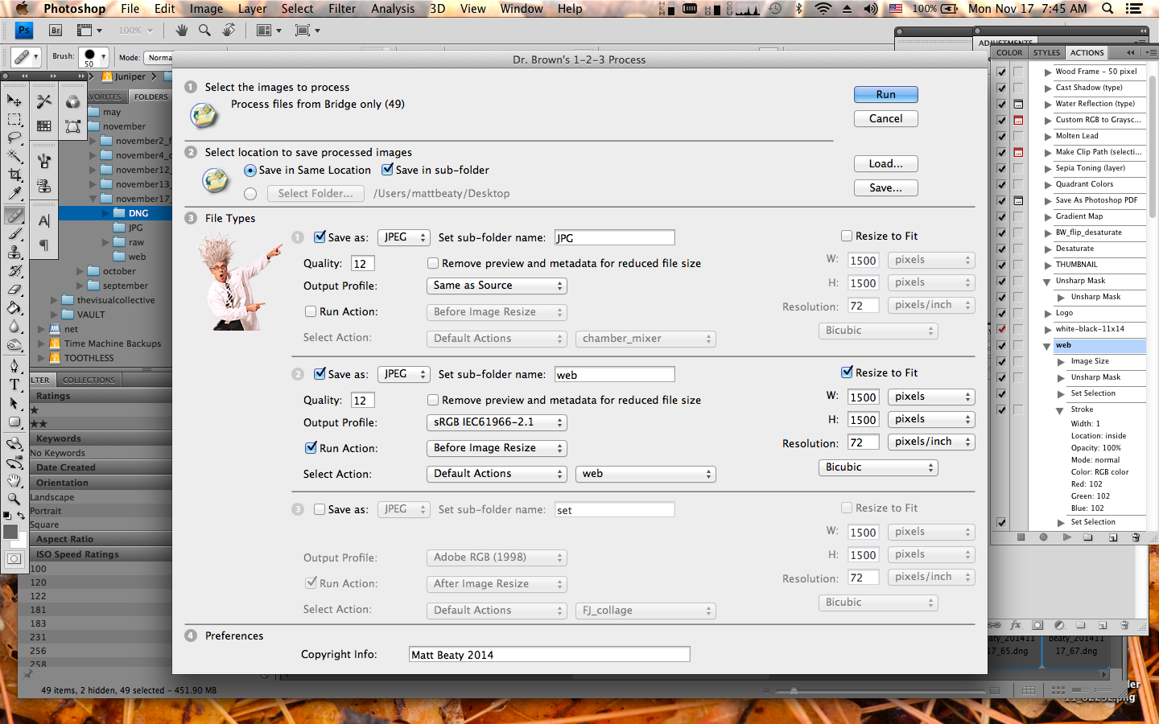
Task: Click the volume icon in the menu bar
Action: [871, 9]
